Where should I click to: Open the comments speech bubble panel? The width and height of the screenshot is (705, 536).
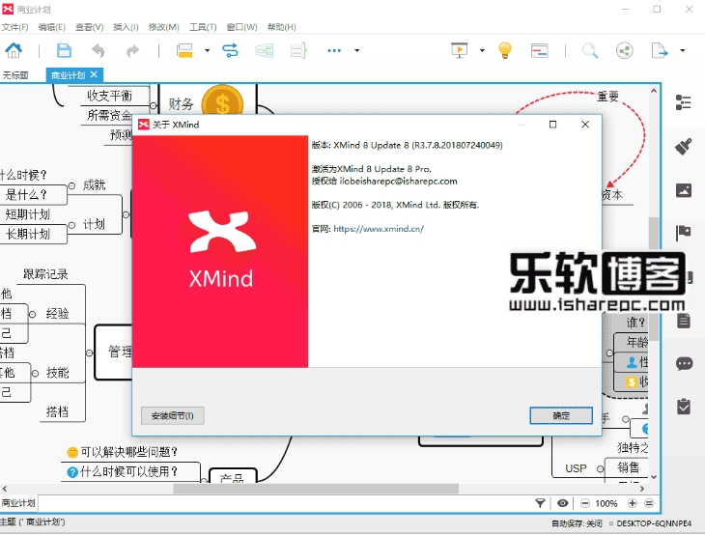pyautogui.click(x=685, y=363)
